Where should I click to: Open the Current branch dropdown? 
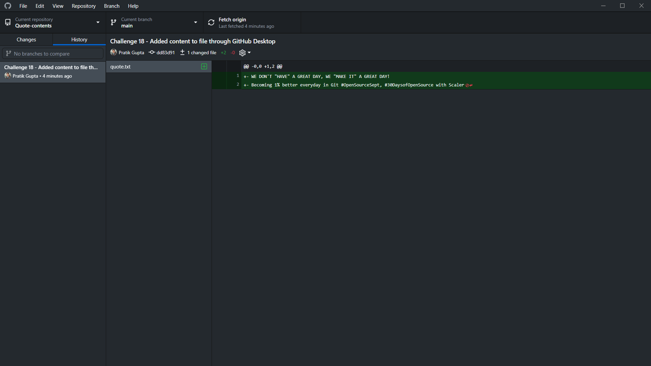click(195, 22)
